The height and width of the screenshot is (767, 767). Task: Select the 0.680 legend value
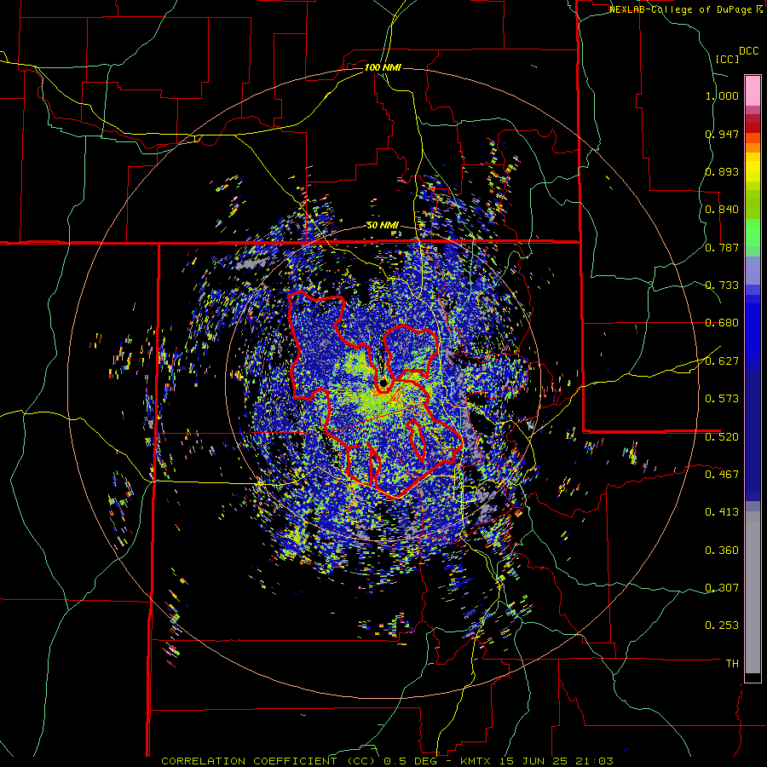click(x=722, y=323)
